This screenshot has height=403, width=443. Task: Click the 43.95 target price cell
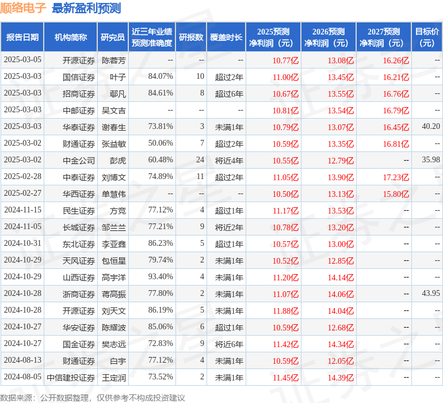coord(430,294)
